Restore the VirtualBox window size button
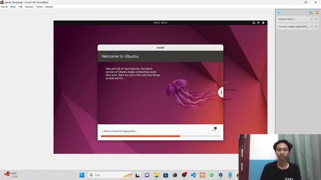The width and height of the screenshot is (321, 180). [x=305, y=2]
